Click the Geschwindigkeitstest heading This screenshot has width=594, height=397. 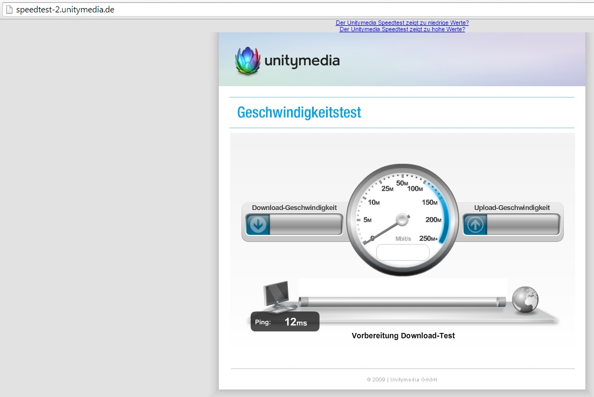[x=299, y=113]
